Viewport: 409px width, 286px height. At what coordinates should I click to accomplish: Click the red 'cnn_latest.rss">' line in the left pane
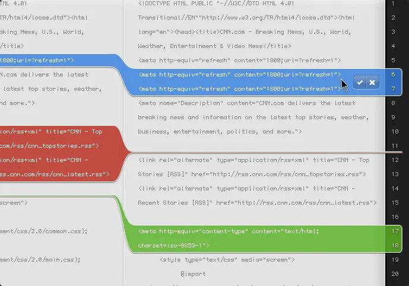point(55,174)
